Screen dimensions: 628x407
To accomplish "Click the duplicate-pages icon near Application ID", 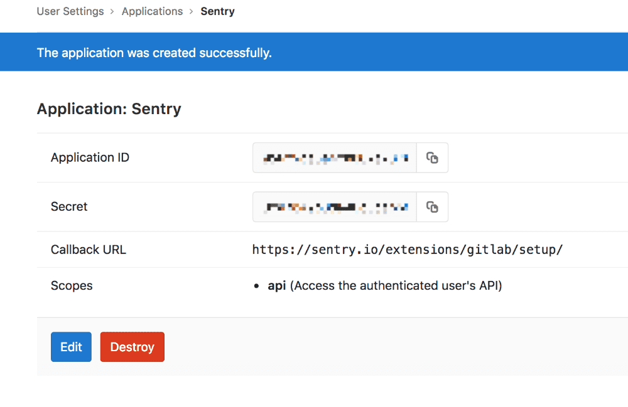I will pos(432,157).
